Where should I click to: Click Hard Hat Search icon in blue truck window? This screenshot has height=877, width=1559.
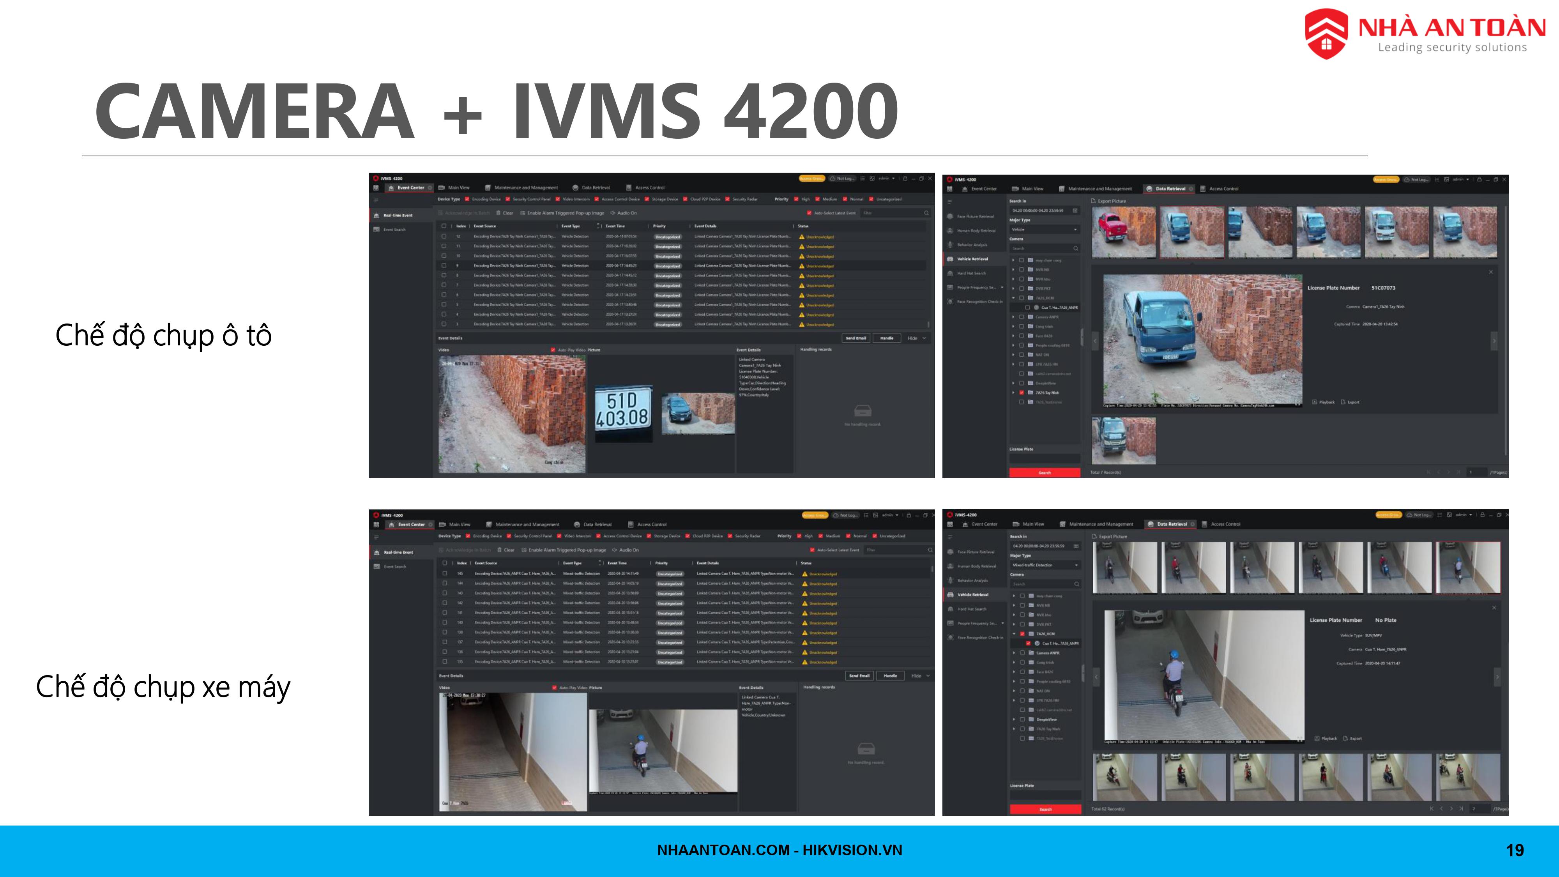[951, 273]
